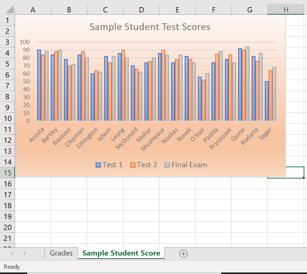Click Acosta's blue Test 1 bar
The height and width of the screenshot is (274, 307).
[39, 85]
